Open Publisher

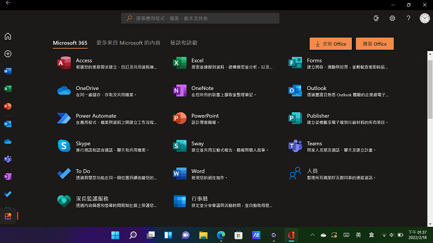tap(338, 118)
